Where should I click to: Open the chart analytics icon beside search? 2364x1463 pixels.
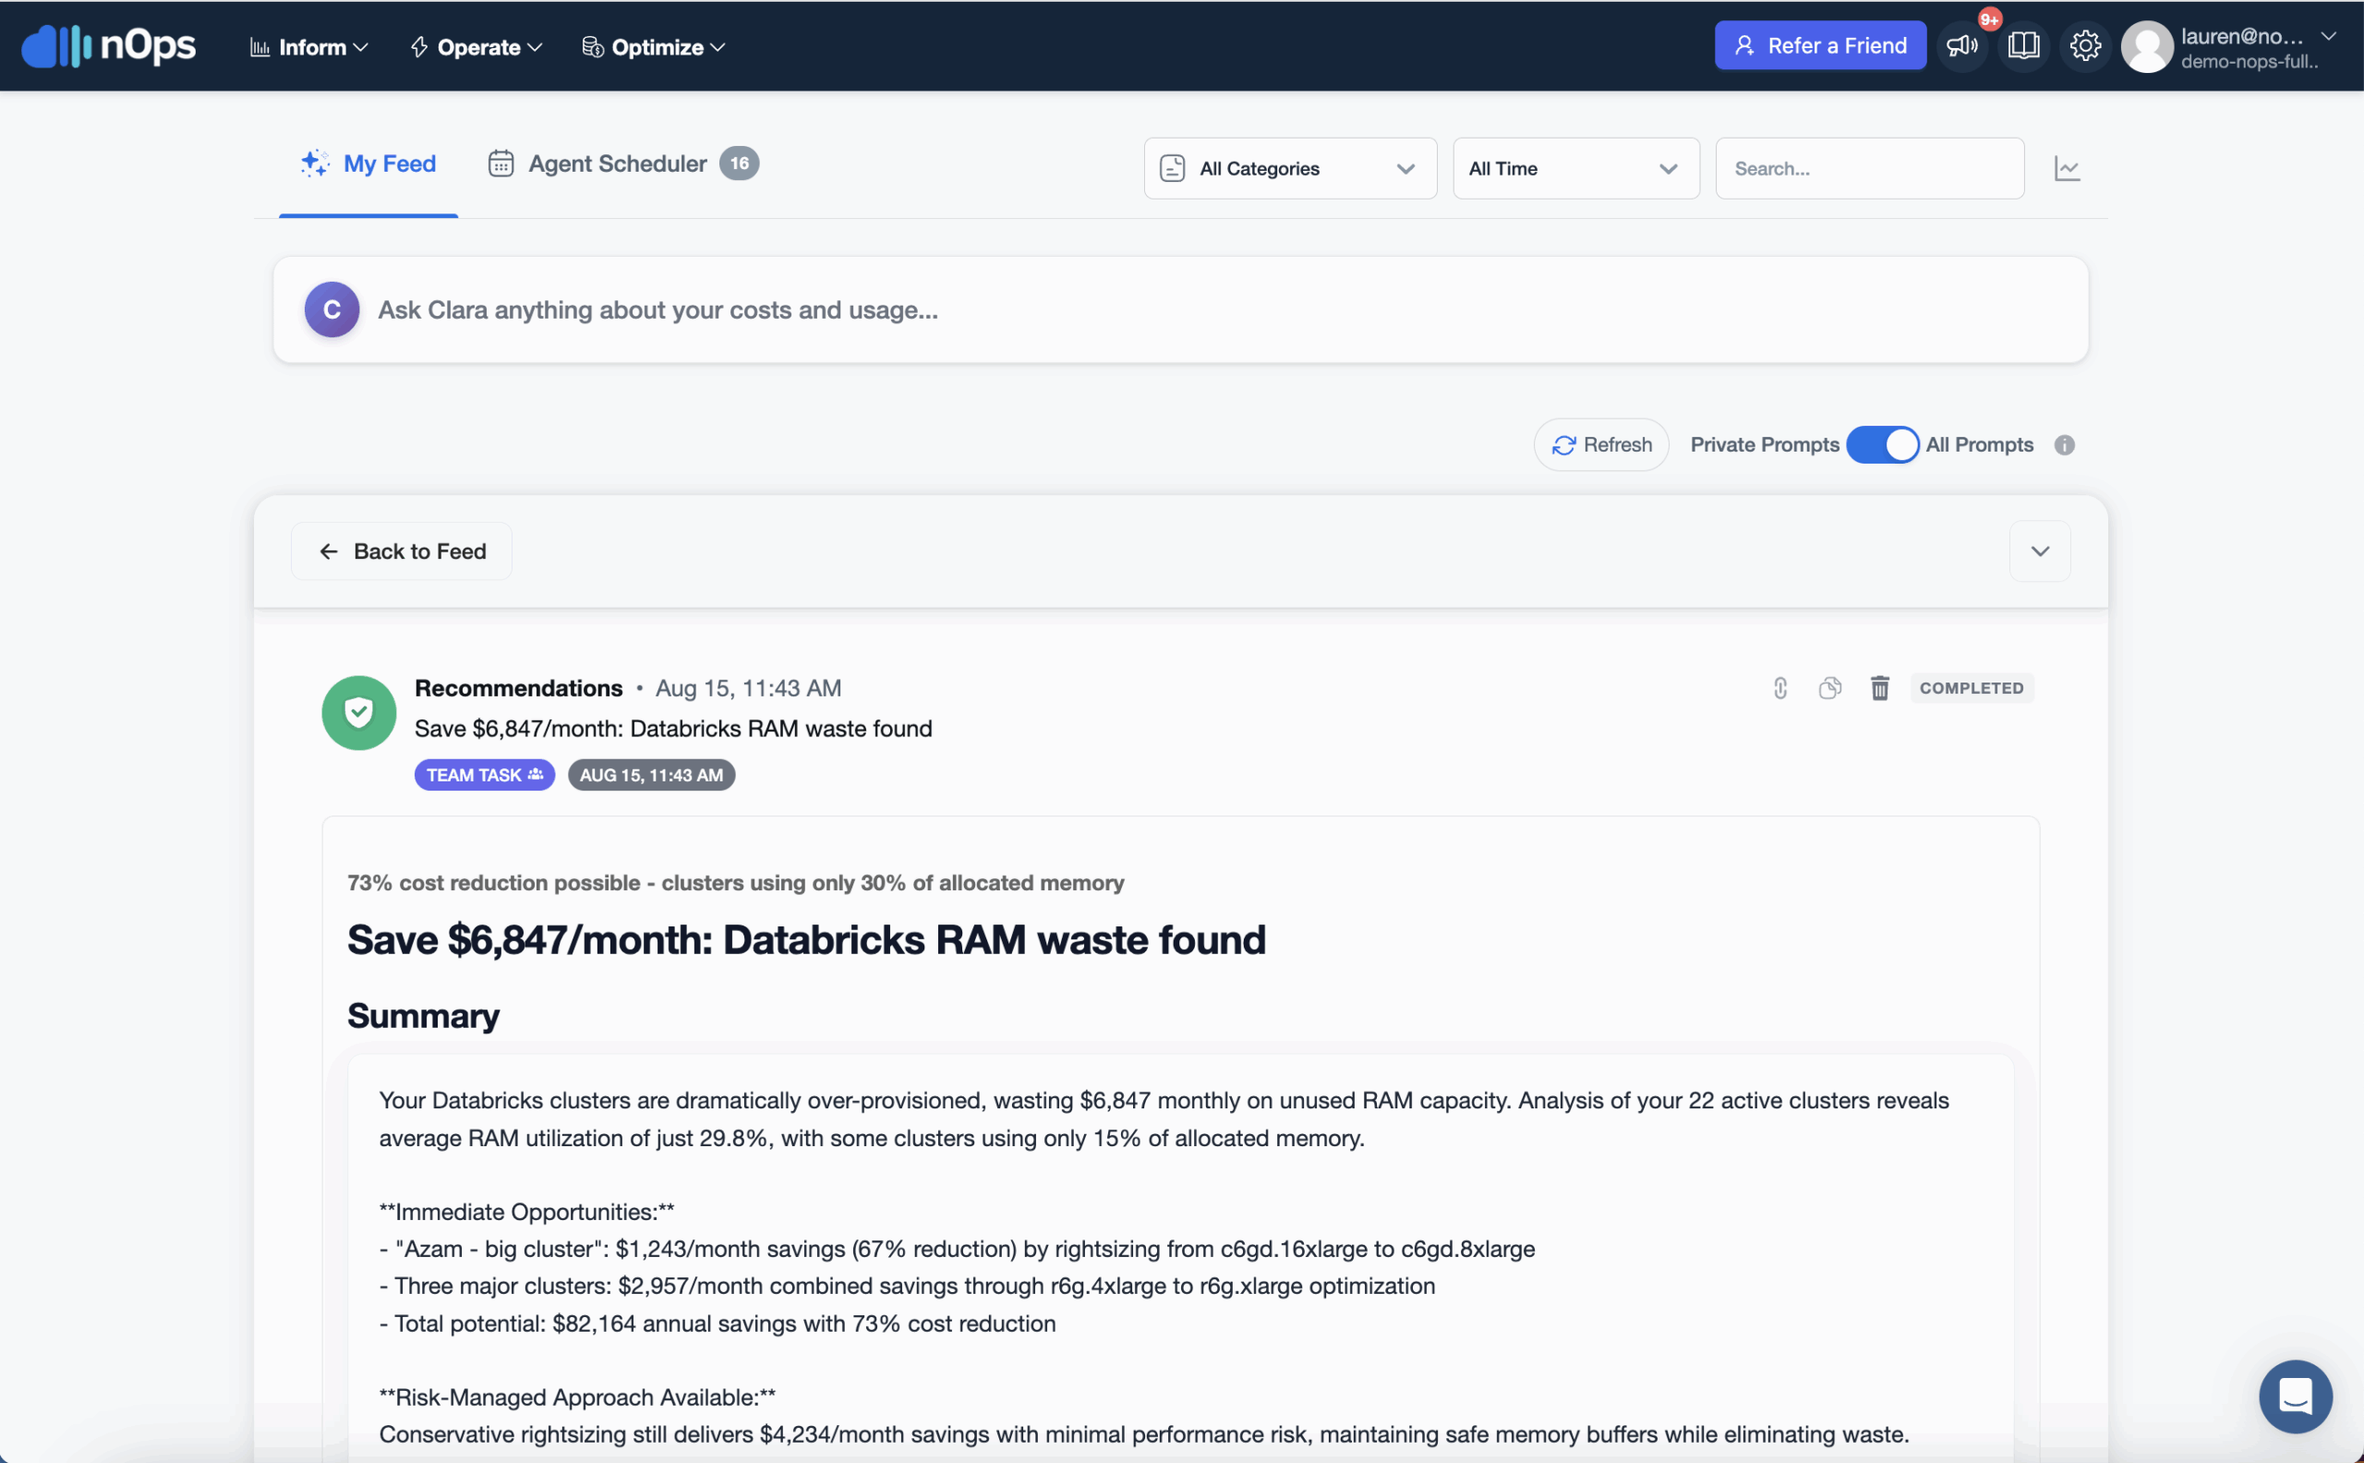[x=2067, y=168]
